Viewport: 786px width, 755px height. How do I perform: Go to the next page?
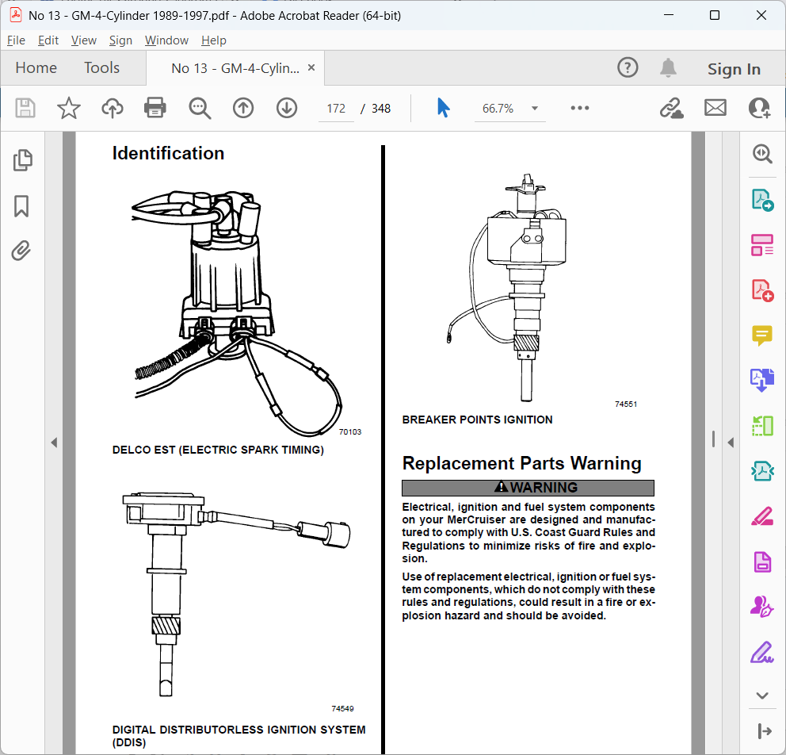point(287,108)
